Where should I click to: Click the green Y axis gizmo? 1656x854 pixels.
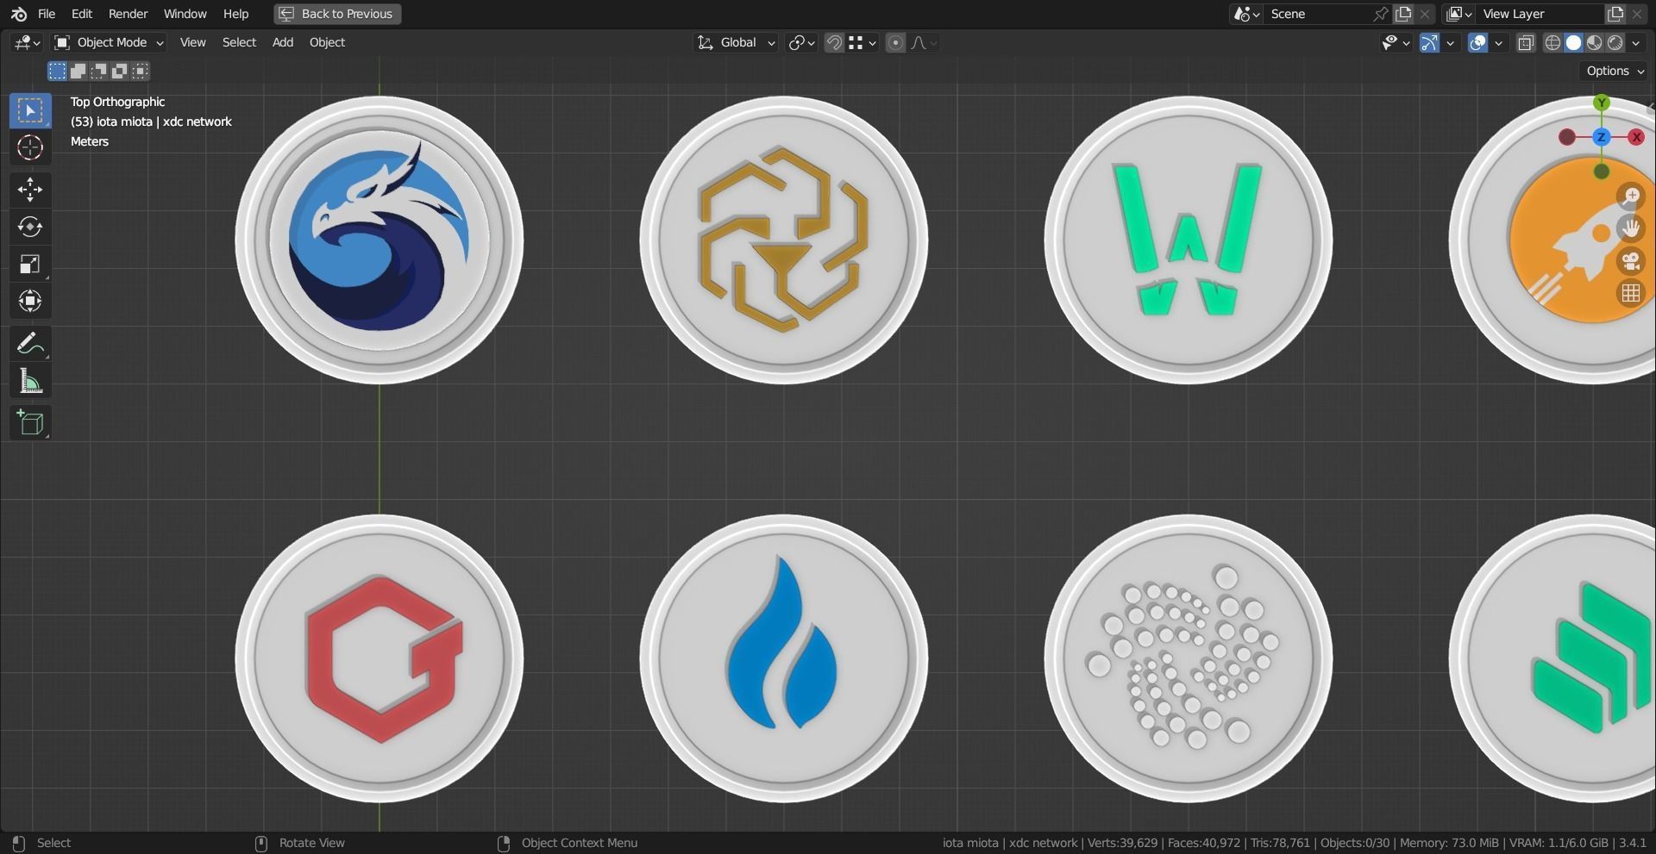pos(1602,103)
